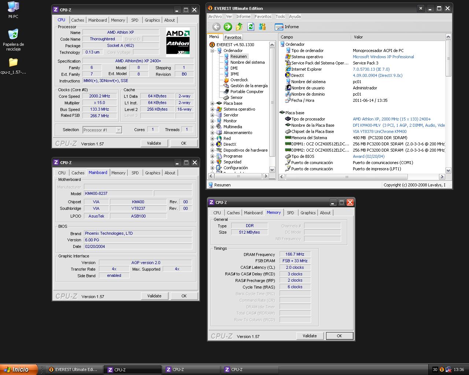Click Validate in the Memory CPU-Z window
This screenshot has height=375, width=469.
click(310, 336)
